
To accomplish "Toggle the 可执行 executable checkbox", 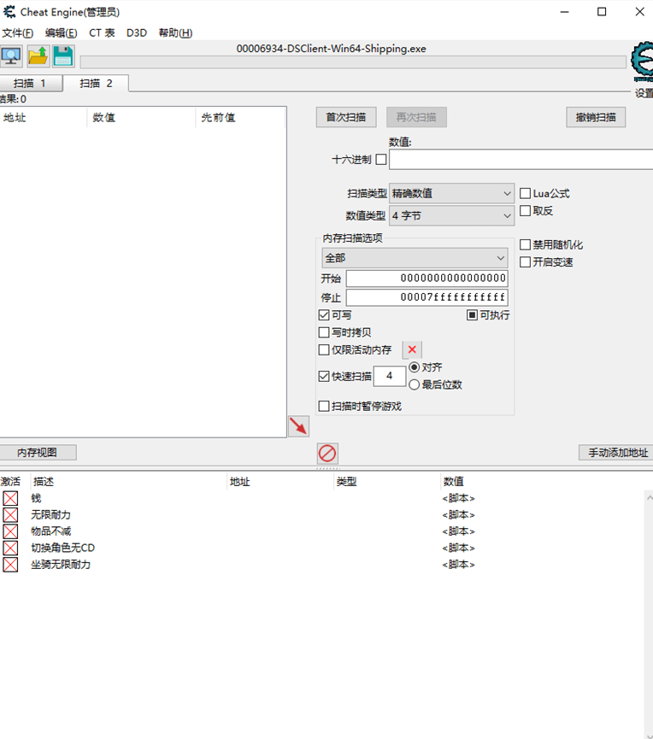I will tap(472, 315).
